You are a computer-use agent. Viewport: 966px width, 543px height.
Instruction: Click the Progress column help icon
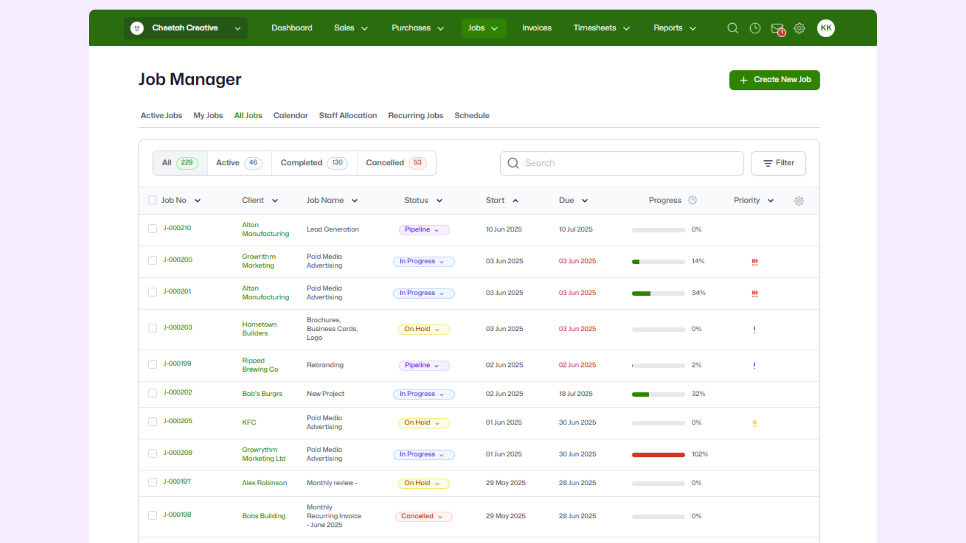[x=692, y=200]
